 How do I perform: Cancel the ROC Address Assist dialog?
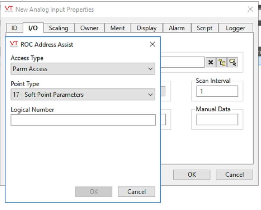click(136, 192)
